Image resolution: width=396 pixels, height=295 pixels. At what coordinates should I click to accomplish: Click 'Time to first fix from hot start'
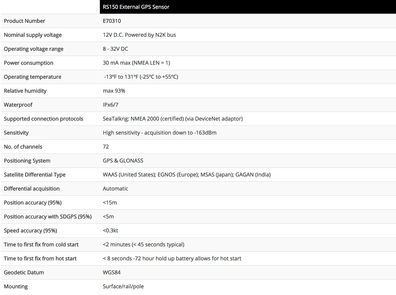pyautogui.click(x=40, y=258)
